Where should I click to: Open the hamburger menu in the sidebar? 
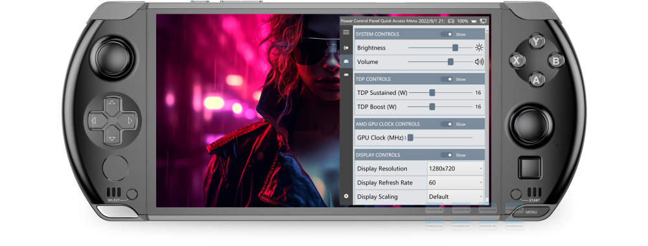(346, 32)
